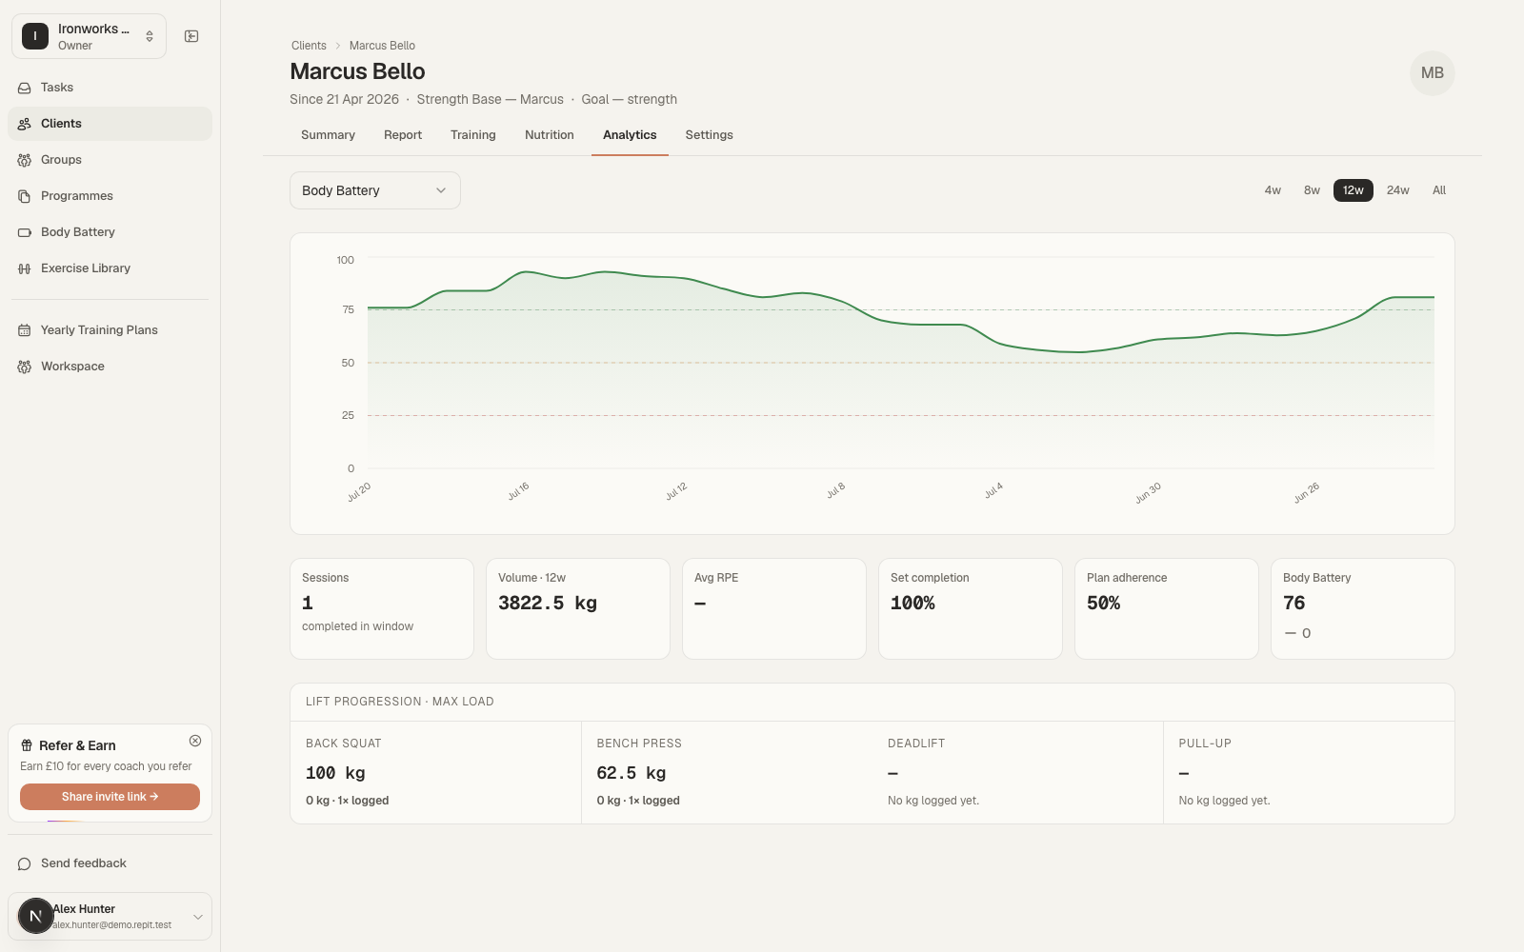The height and width of the screenshot is (952, 1524).
Task: Open Exercise Library in sidebar
Action: (x=110, y=268)
